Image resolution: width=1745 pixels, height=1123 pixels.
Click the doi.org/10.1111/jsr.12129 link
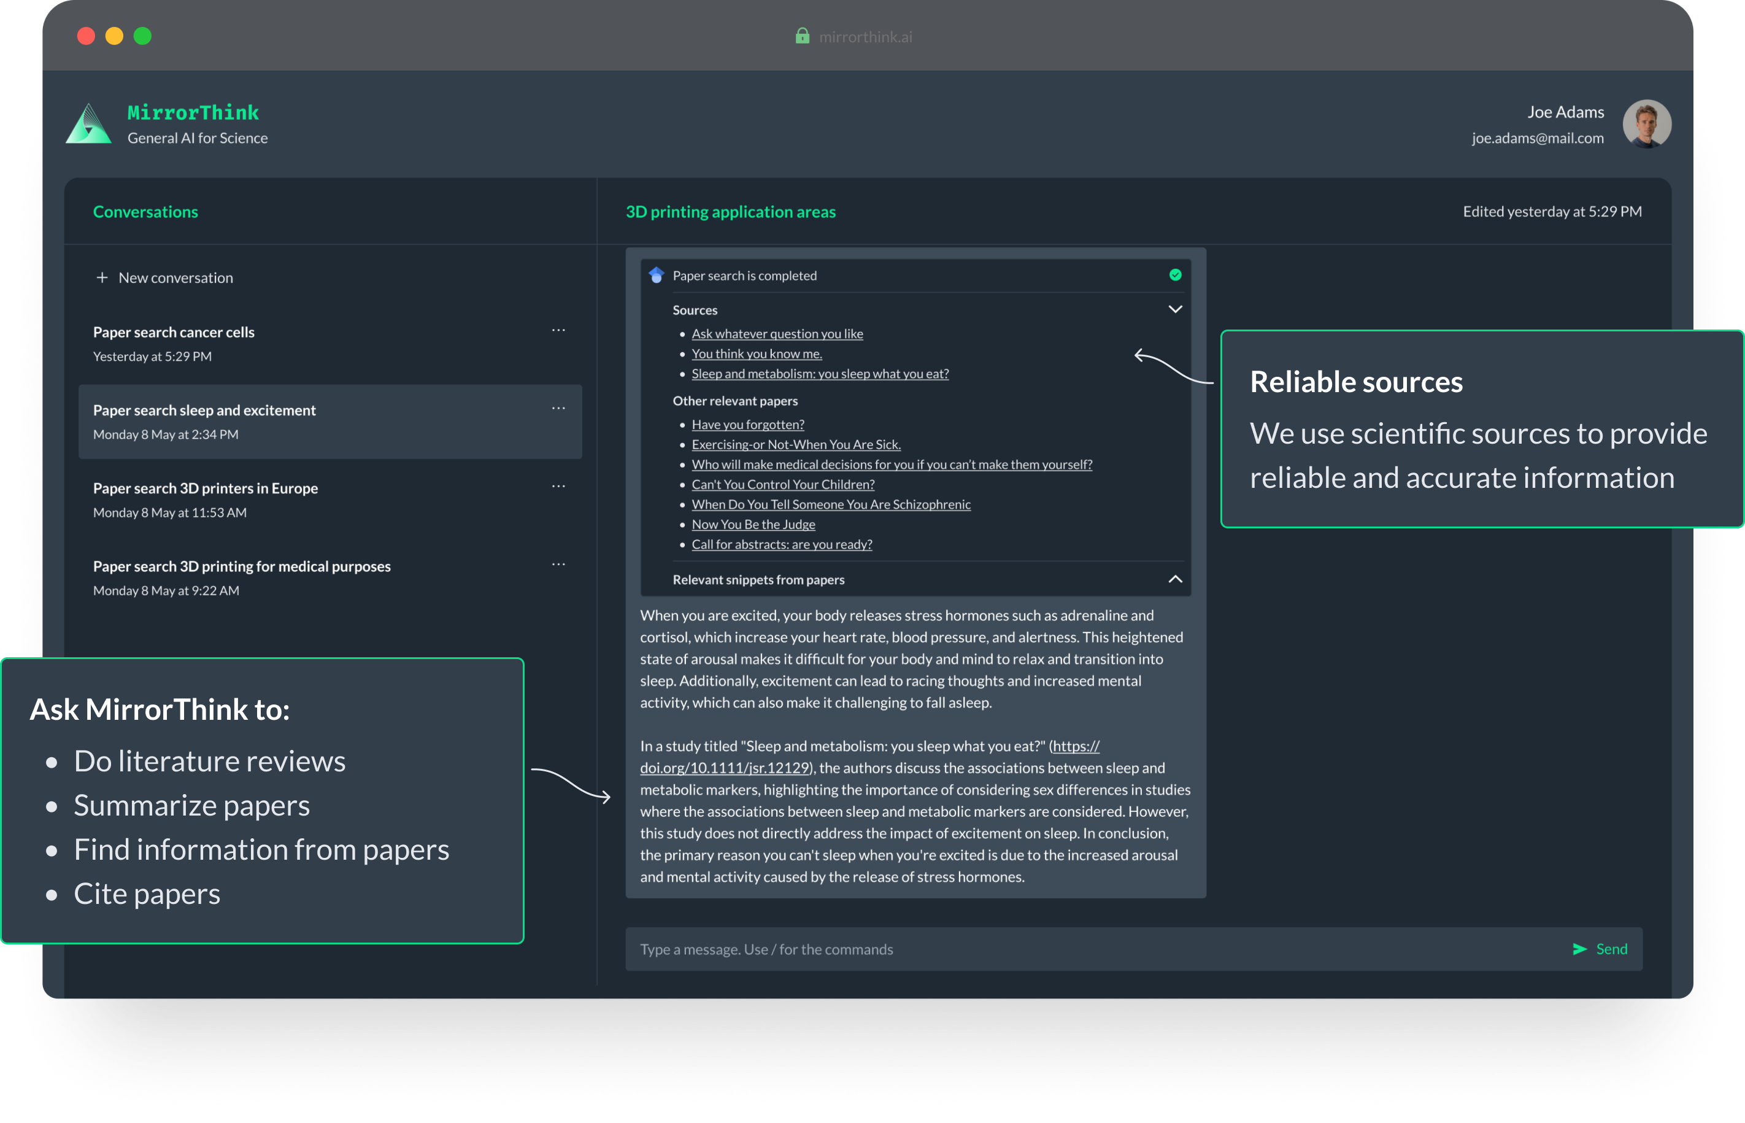(x=725, y=767)
